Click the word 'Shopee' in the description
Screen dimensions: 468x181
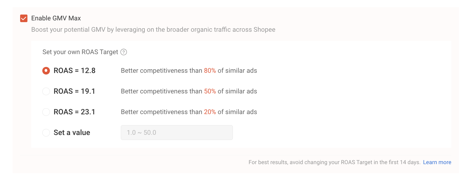tap(264, 30)
